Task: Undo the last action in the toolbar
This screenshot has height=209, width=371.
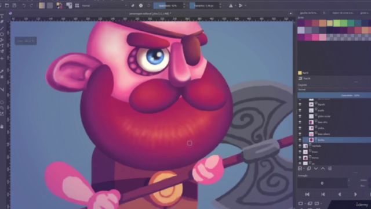Action: (x=24, y=5)
